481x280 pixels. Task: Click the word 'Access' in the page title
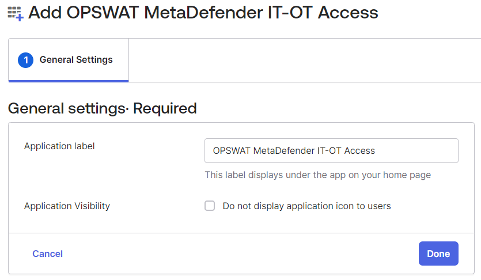(348, 13)
